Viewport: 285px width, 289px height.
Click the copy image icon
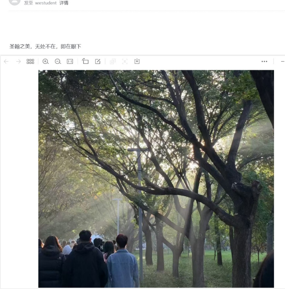[x=112, y=61]
